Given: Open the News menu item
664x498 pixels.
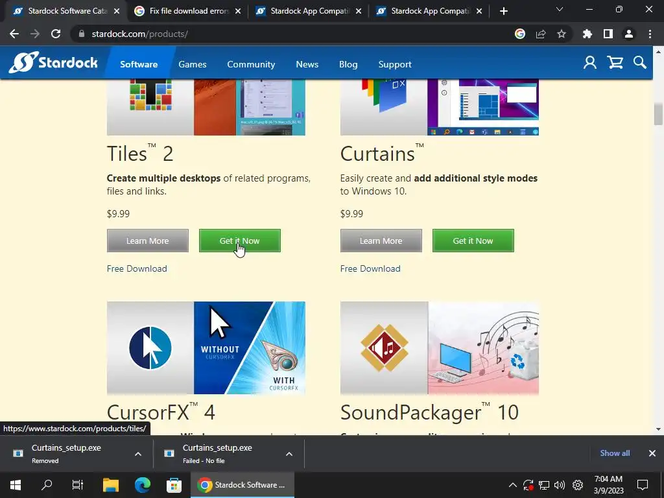Looking at the screenshot, I should point(307,64).
